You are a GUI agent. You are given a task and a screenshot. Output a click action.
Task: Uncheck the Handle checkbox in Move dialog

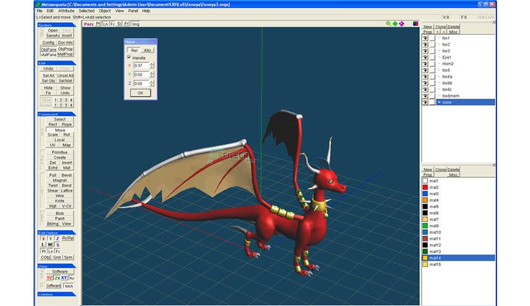pos(129,58)
